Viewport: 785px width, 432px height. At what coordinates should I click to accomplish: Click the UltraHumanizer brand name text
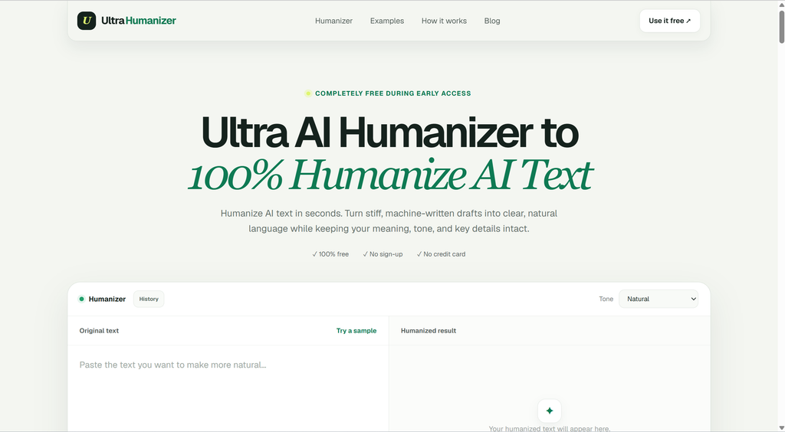coord(139,21)
